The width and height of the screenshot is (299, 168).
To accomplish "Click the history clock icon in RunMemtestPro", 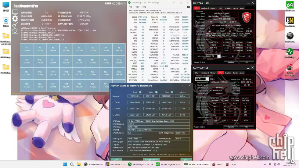I will [114, 3].
